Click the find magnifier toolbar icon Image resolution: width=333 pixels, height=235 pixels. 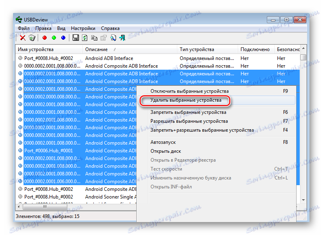[x=113, y=38]
